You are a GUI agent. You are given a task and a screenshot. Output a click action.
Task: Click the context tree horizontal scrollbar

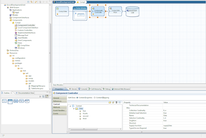pos(84,129)
